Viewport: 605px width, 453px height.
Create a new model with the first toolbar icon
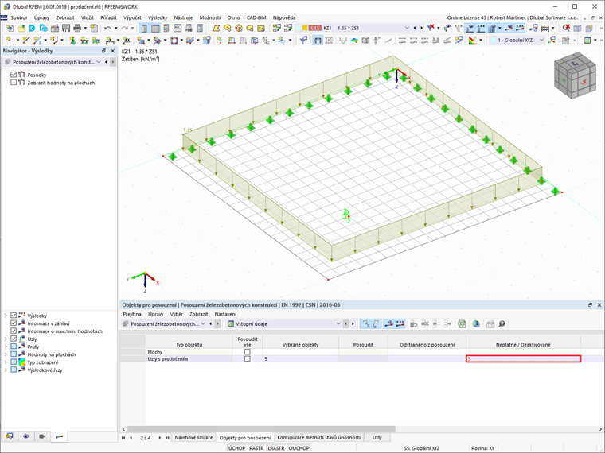coord(10,28)
